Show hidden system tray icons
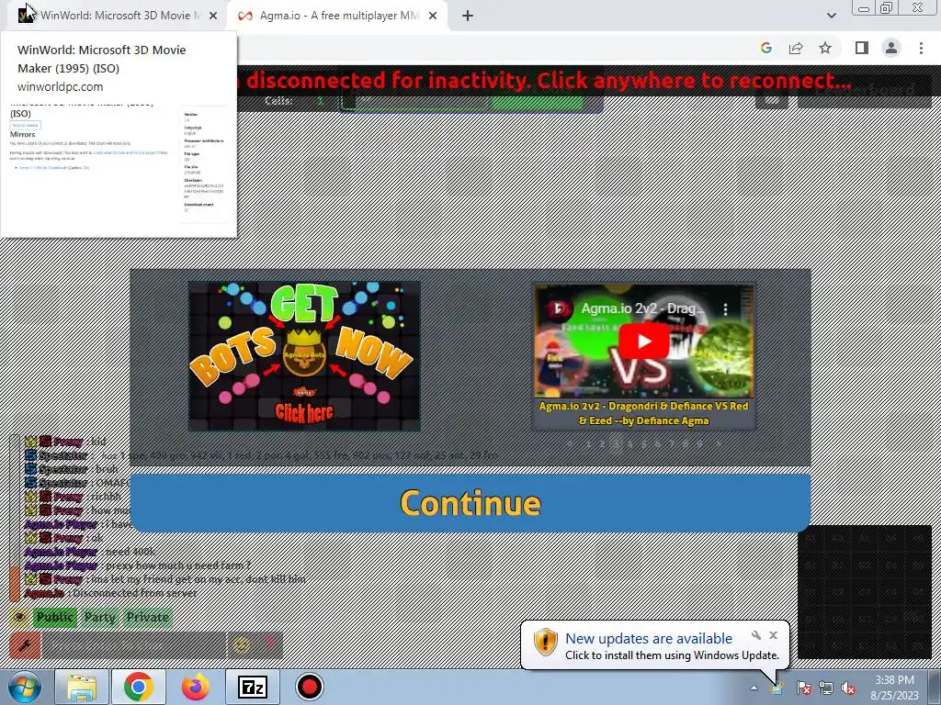 [754, 688]
